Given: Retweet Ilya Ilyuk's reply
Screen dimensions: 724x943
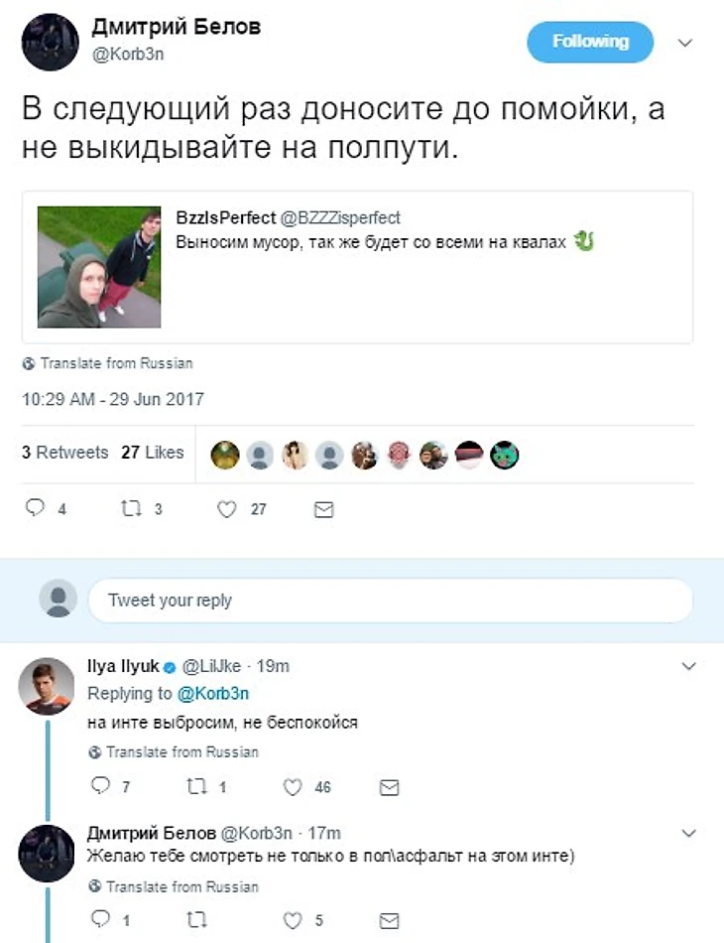Looking at the screenshot, I should click(x=196, y=787).
